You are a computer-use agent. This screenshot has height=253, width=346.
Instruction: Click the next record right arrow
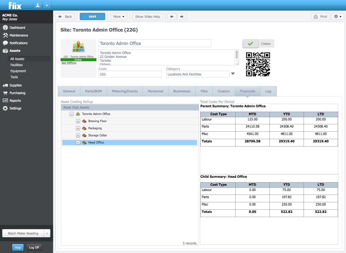coord(182,16)
